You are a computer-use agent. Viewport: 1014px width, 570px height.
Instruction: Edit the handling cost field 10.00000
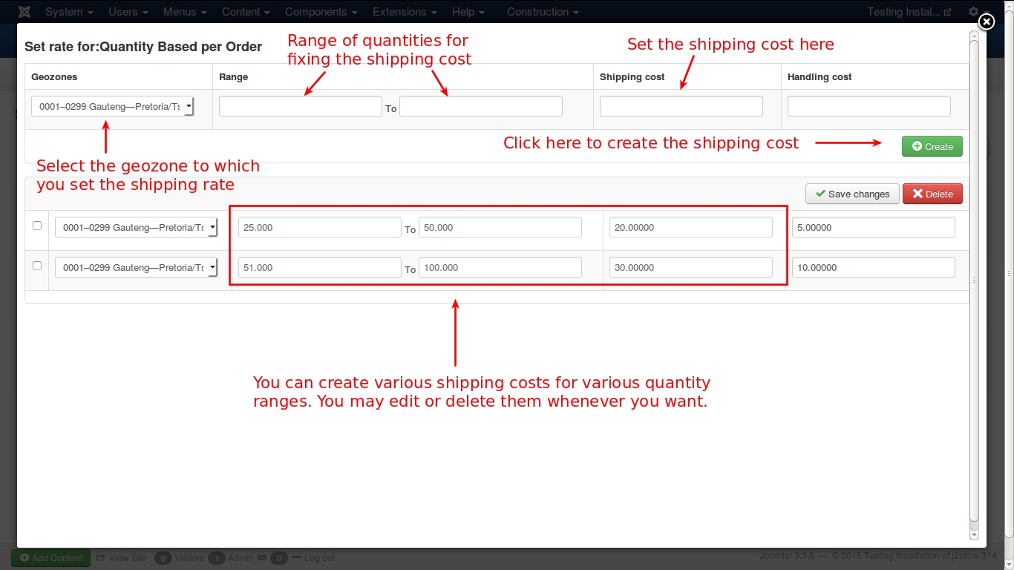click(874, 267)
